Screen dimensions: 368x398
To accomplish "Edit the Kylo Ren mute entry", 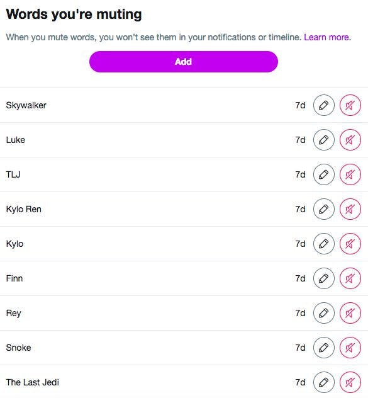I will click(323, 209).
